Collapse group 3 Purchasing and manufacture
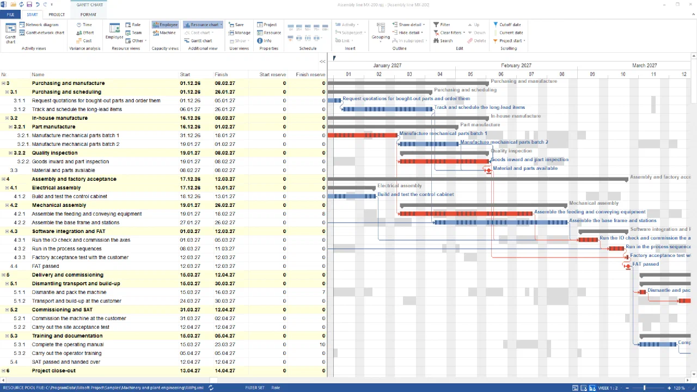The height and width of the screenshot is (392, 697). pyautogui.click(x=3, y=83)
